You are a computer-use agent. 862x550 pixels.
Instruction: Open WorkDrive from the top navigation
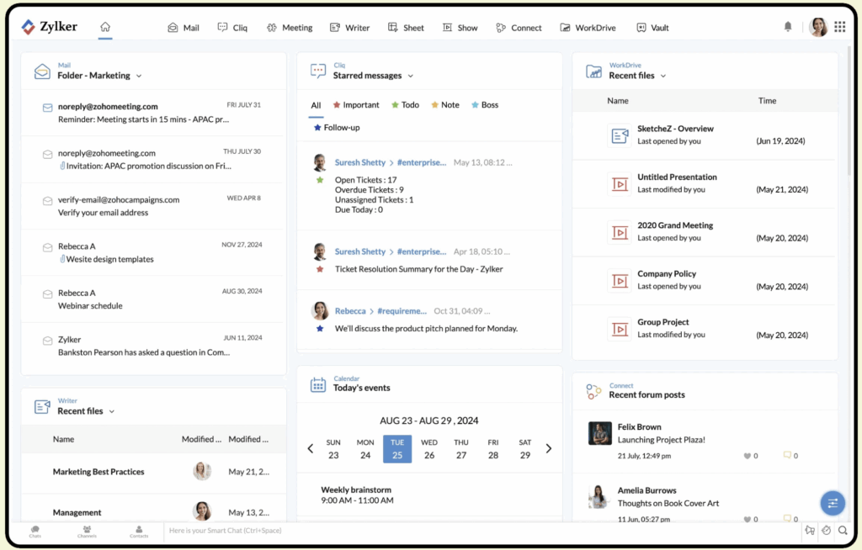[x=588, y=28]
